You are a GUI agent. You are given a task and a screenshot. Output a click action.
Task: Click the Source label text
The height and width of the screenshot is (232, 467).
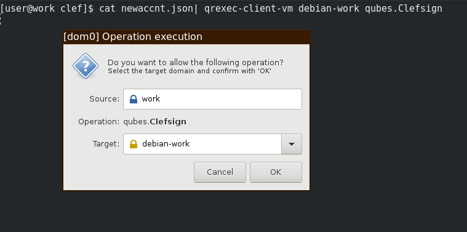105,99
